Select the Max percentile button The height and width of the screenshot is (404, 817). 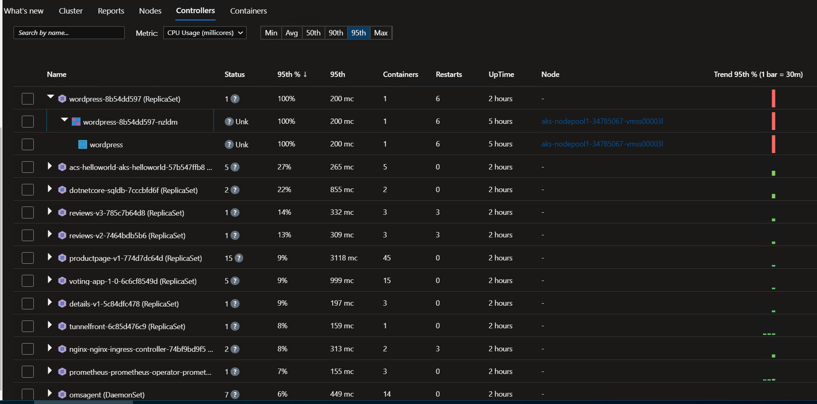tap(381, 33)
